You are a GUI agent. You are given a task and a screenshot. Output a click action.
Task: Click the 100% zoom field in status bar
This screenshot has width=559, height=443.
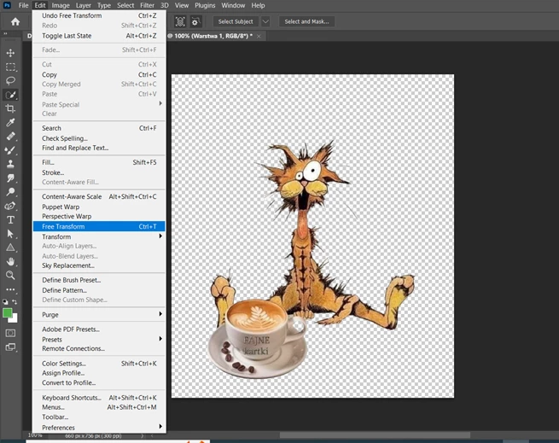click(35, 435)
